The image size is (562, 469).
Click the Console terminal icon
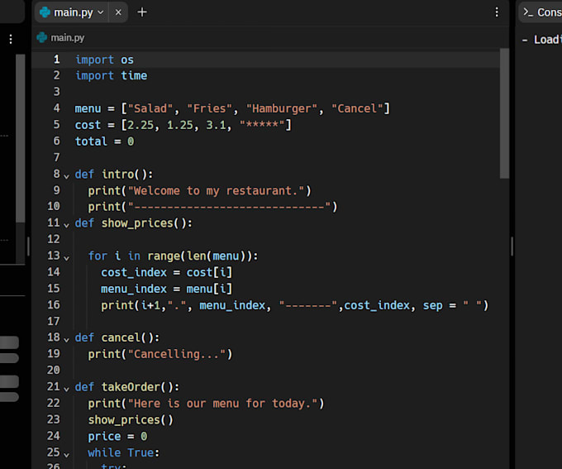527,12
